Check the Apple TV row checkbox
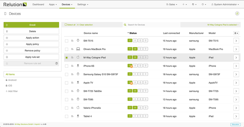The image size is (244, 127). click(x=67, y=83)
